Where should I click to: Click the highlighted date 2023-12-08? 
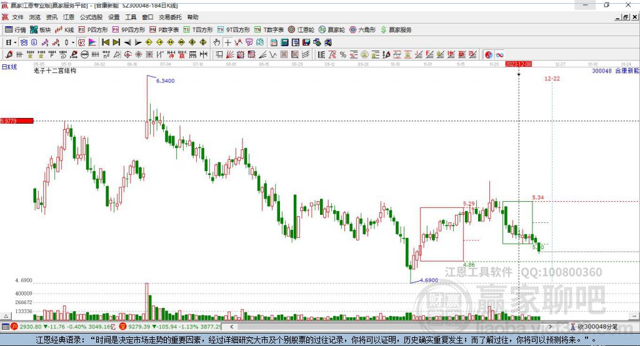[518, 64]
